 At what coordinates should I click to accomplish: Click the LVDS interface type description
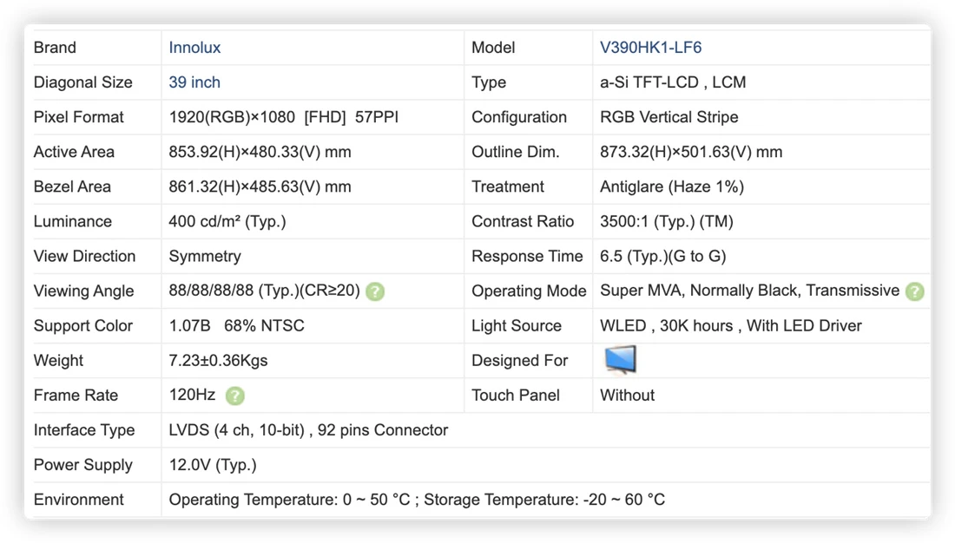pyautogui.click(x=308, y=429)
